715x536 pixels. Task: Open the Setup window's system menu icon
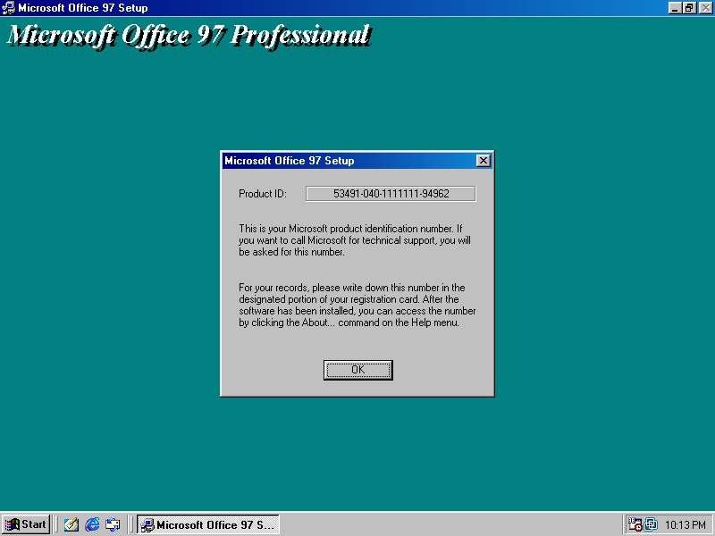[7, 7]
